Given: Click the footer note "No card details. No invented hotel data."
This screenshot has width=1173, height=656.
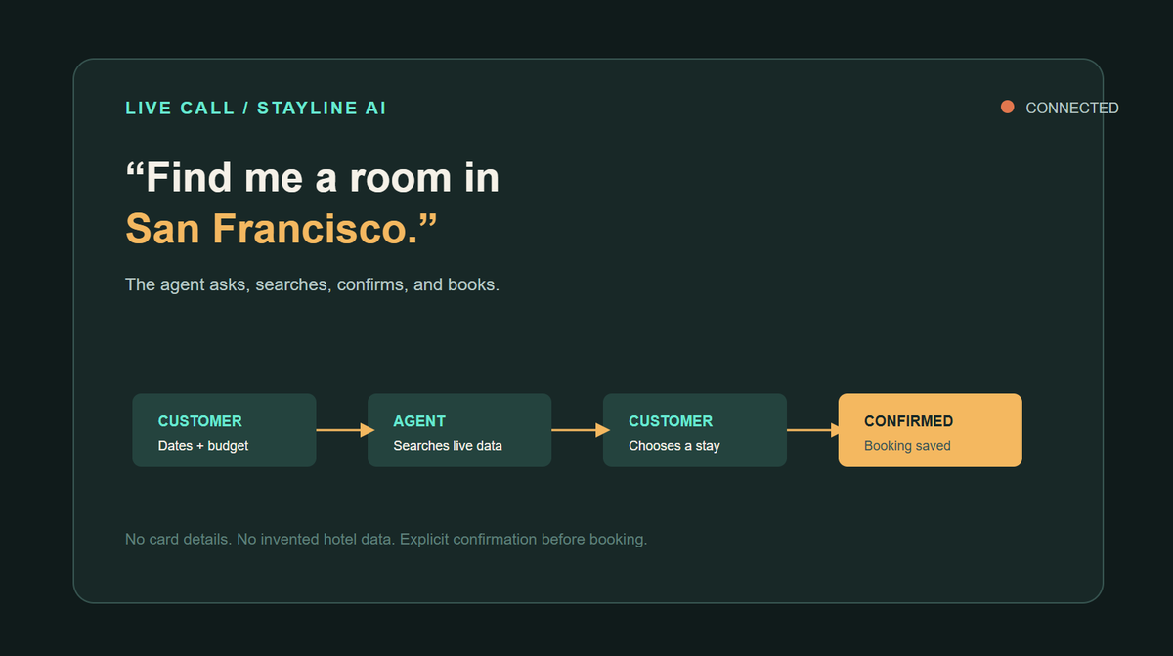Looking at the screenshot, I should click(x=260, y=539).
